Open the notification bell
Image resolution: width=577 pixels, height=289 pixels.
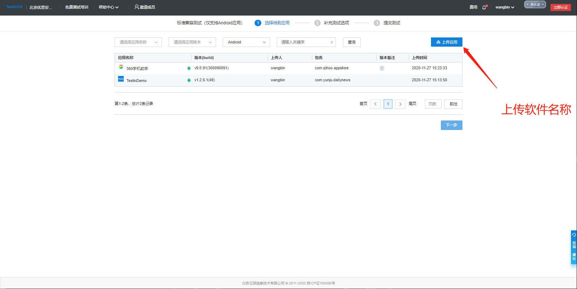tap(484, 7)
